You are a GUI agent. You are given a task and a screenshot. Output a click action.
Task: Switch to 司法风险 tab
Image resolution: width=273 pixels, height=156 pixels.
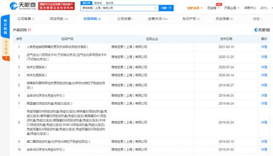pyautogui.click(x=59, y=19)
